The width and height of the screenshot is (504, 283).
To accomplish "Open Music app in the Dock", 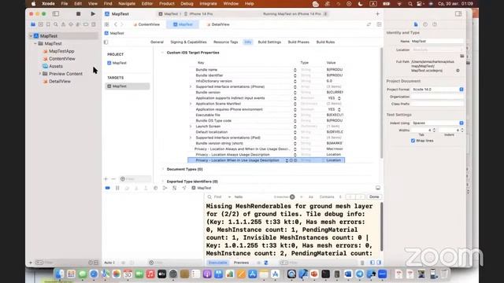I will [150, 274].
